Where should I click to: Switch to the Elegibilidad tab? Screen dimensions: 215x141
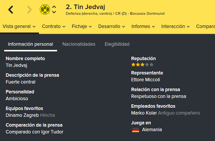coord(117,44)
